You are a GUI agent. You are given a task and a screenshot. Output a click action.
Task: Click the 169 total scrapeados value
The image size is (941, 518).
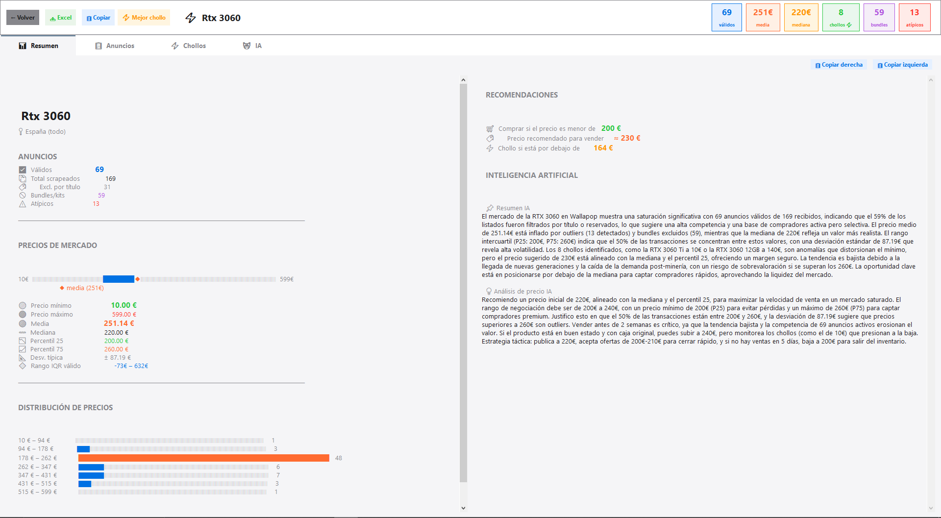tap(111, 179)
